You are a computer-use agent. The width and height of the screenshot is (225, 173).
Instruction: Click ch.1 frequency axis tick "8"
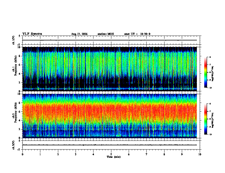[20, 56]
